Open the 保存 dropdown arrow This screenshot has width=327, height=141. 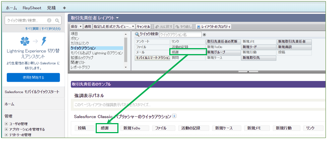81,26
